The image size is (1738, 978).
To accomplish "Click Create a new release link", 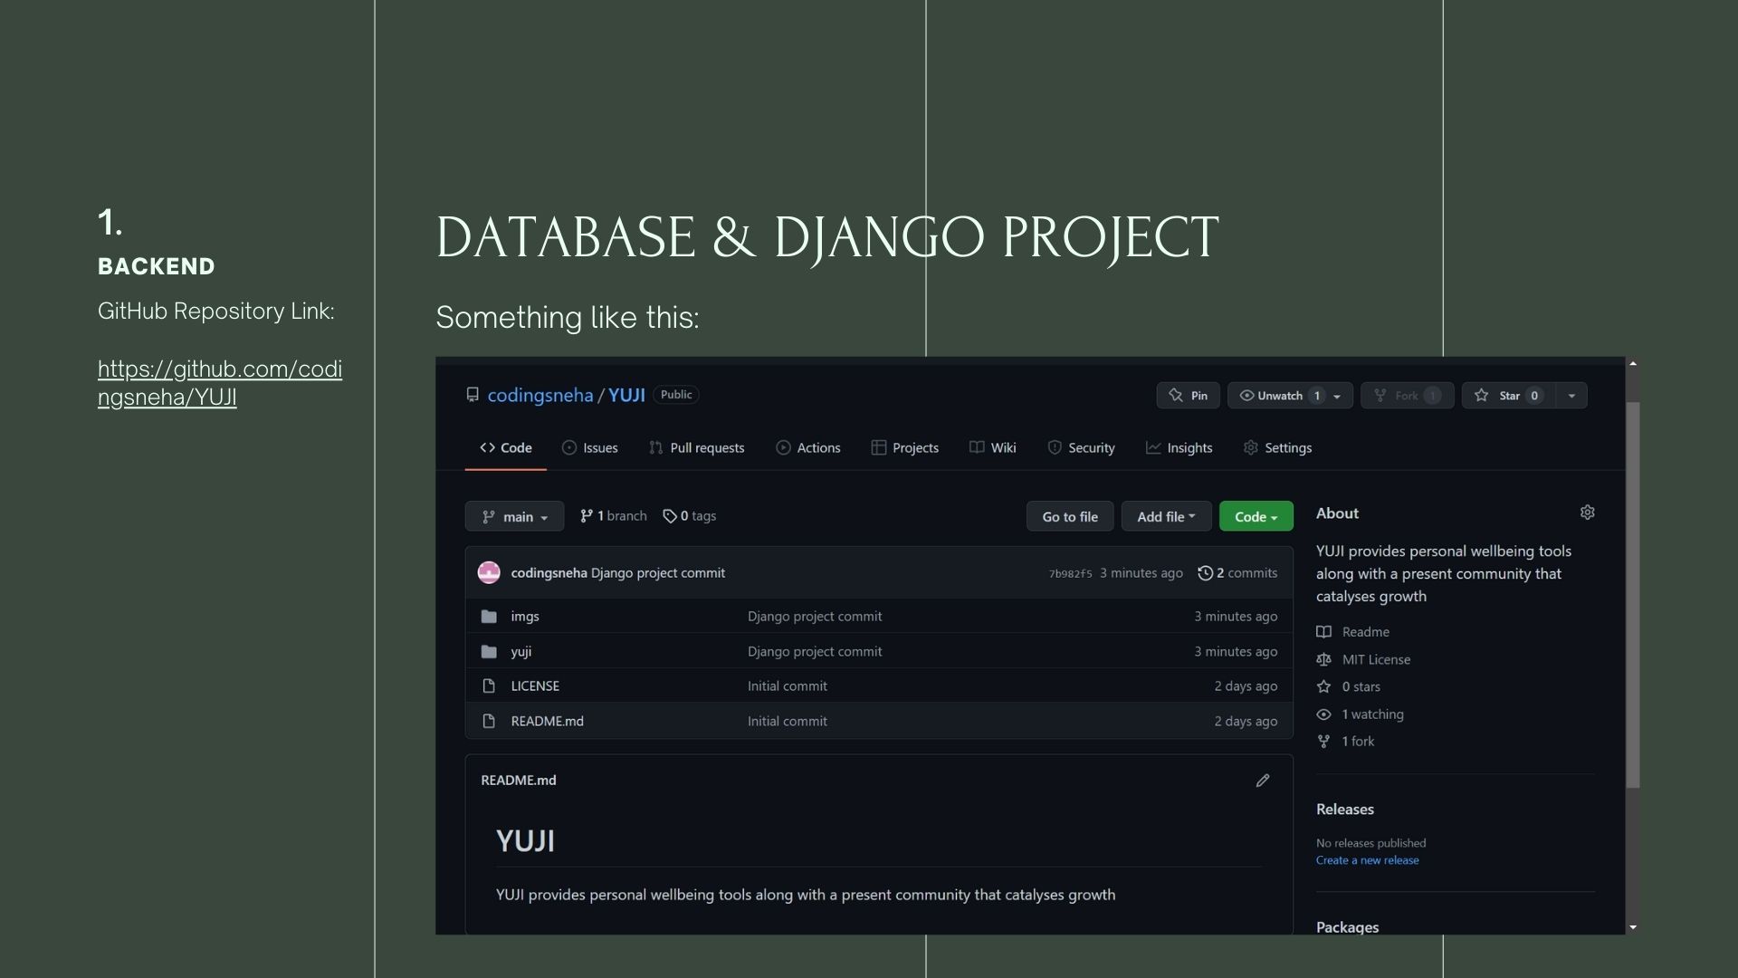I will (1367, 860).
